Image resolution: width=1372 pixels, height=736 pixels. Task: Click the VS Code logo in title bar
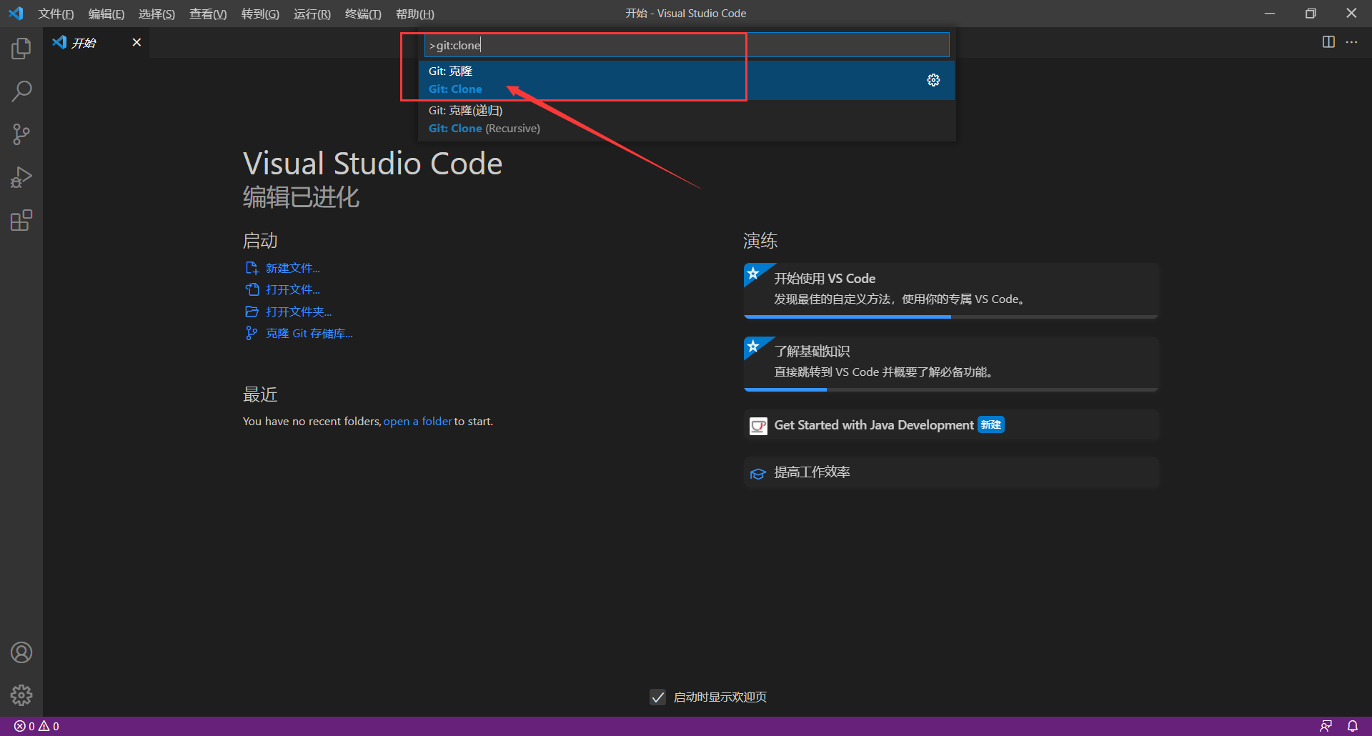coord(16,14)
